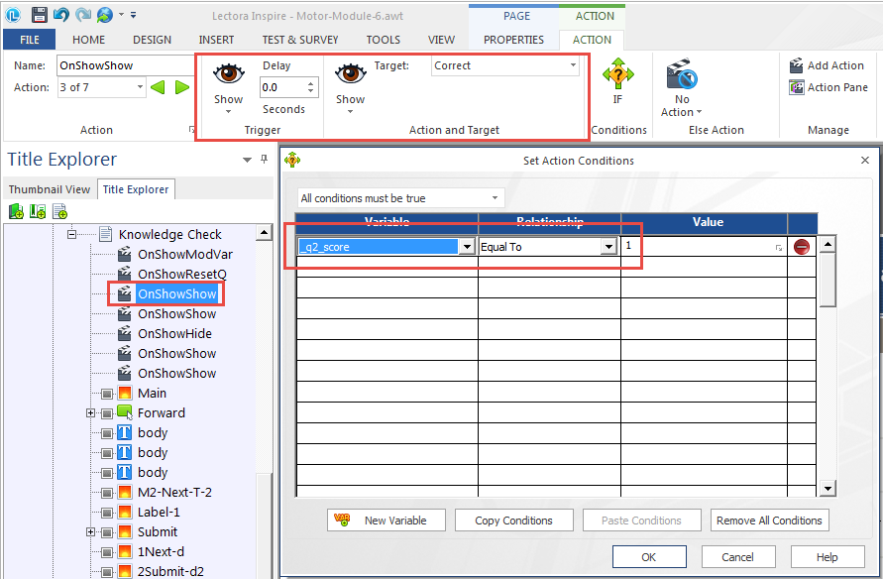Toggle checkbox beside M2-Next-T-2
883x579 pixels.
click(x=107, y=493)
